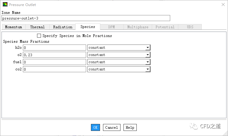Confirm with the OK button
228x136 pixels.
pos(95,128)
